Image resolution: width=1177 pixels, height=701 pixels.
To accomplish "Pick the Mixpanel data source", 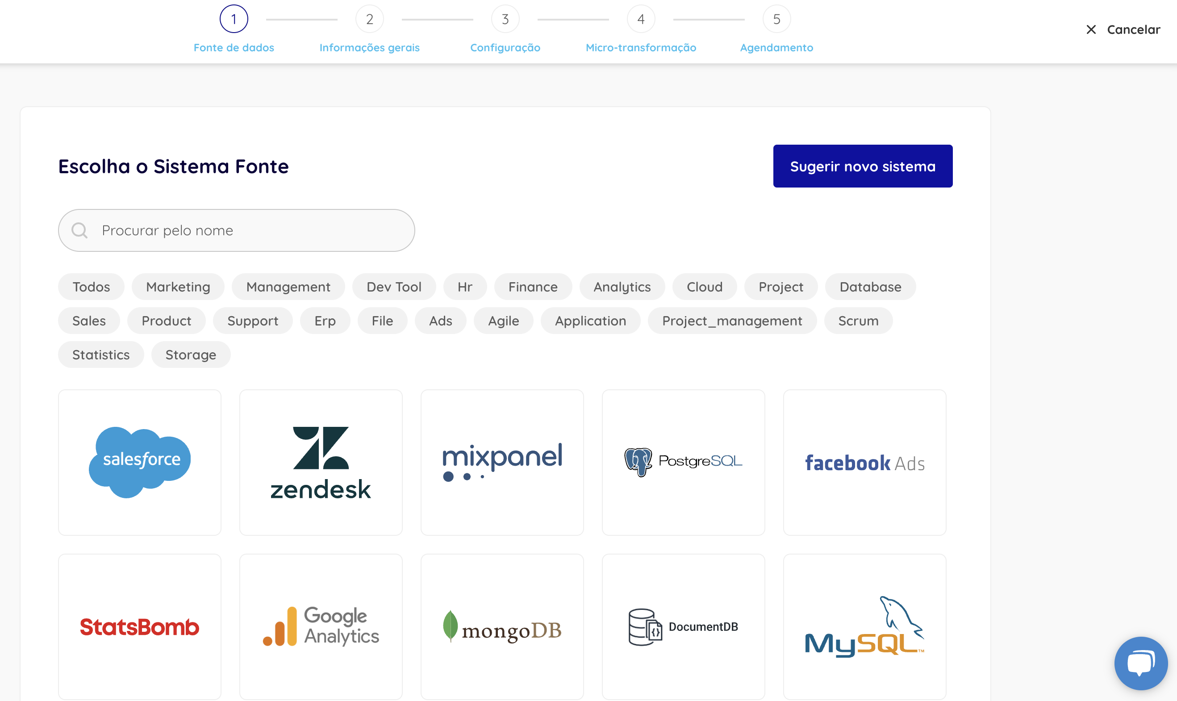I will (502, 462).
